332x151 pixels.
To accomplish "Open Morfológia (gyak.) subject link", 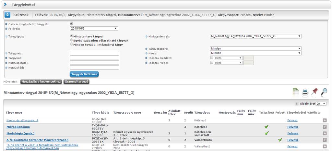I will pos(20,133).
